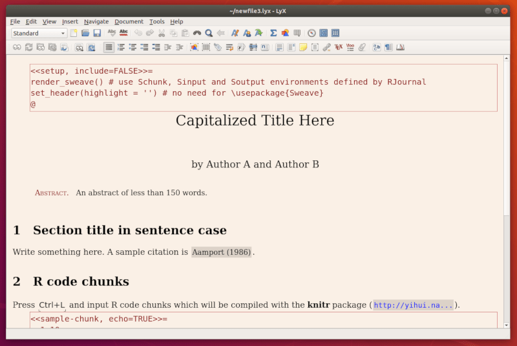Click the Undo arrow icon
This screenshot has height=346, width=517.
pos(138,33)
